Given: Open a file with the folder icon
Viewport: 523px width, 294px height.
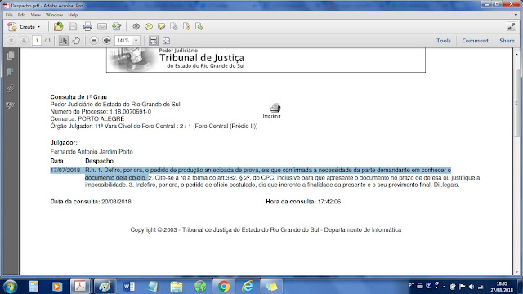Looking at the screenshot, I should click(58, 27).
